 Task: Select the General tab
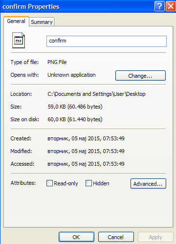pos(16,21)
